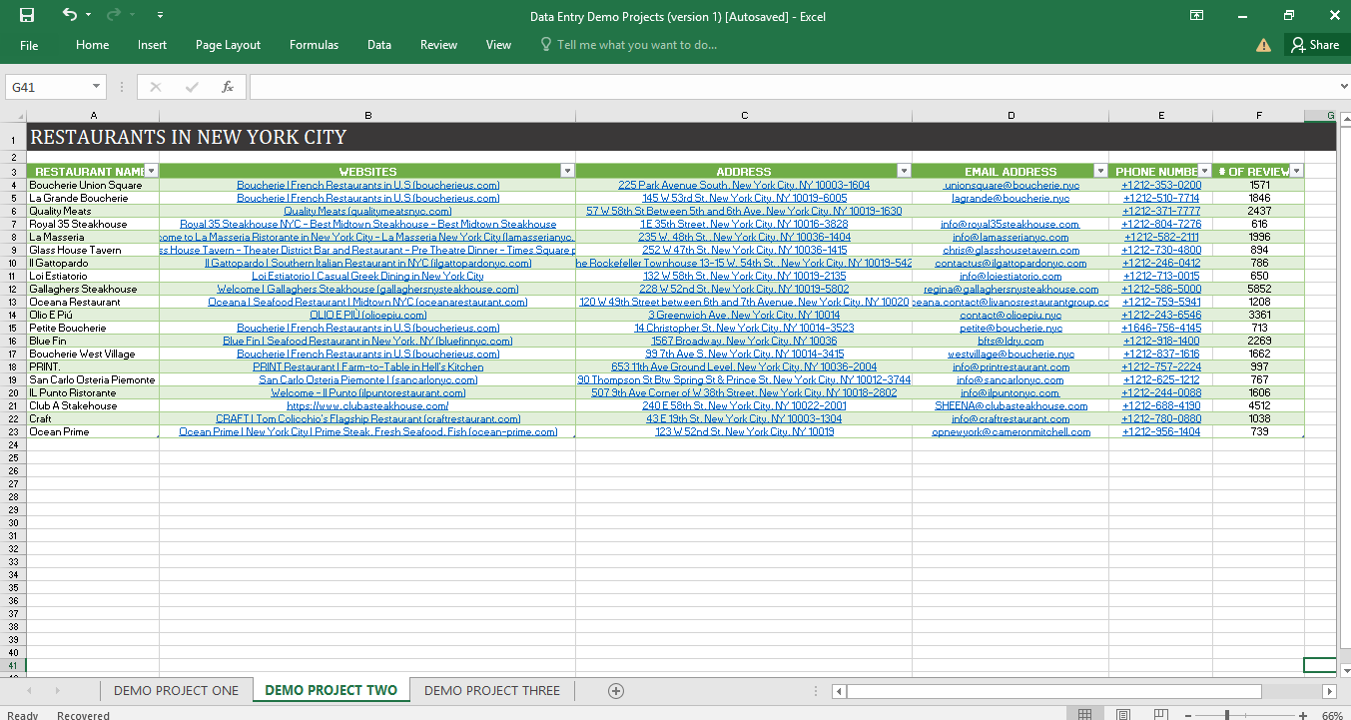This screenshot has width=1351, height=720.
Task: Open Email Address column filter dropdown
Action: [x=1100, y=172]
